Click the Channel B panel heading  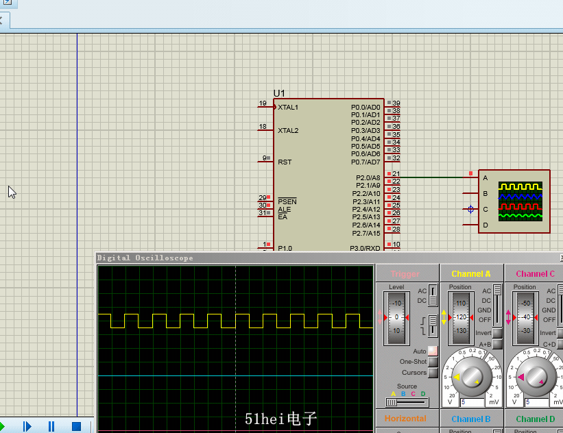coord(470,419)
